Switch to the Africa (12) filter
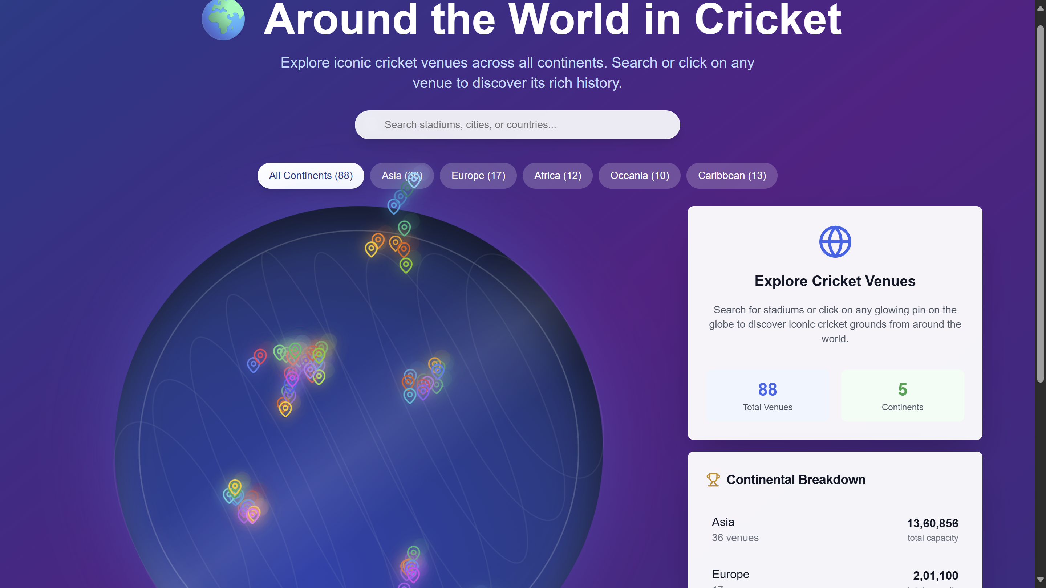Image resolution: width=1046 pixels, height=588 pixels. pos(558,176)
